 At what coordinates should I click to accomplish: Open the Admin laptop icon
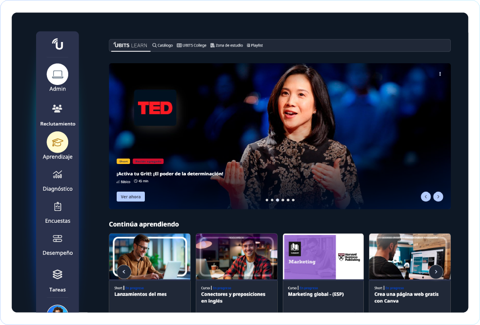pos(57,74)
